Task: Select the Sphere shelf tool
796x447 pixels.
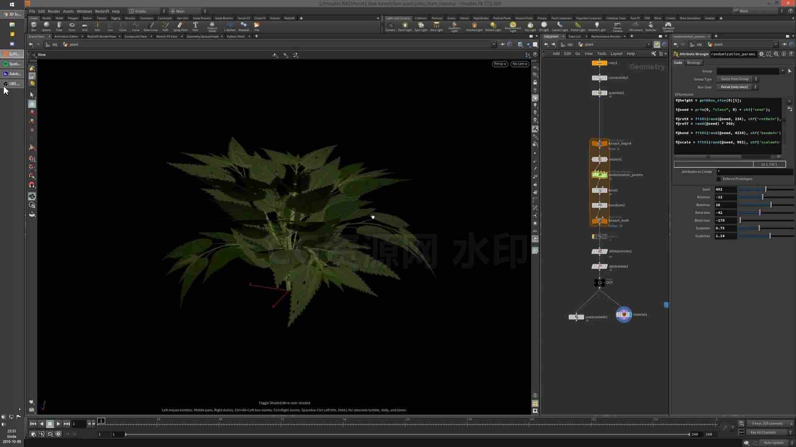Action: tap(46, 26)
